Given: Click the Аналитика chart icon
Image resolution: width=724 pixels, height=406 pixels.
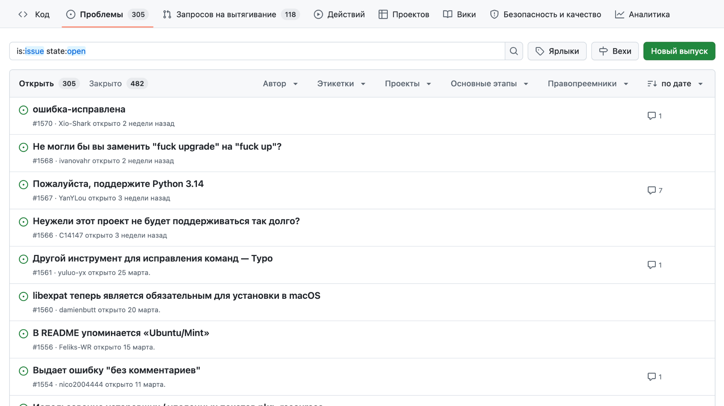Looking at the screenshot, I should 620,14.
